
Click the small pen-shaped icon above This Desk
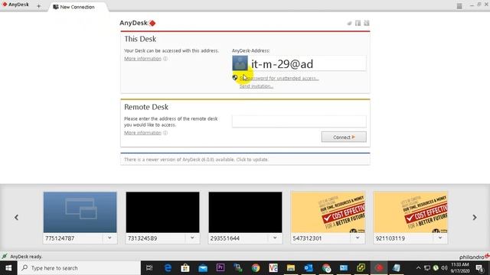(349, 23)
